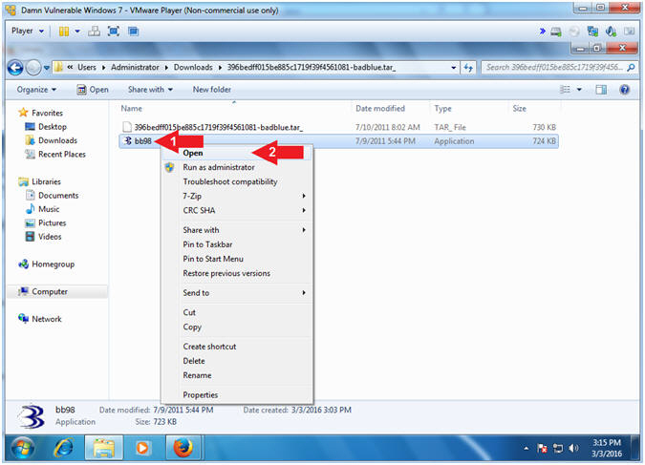
Task: Click the Explorer help icon
Action: [x=624, y=89]
